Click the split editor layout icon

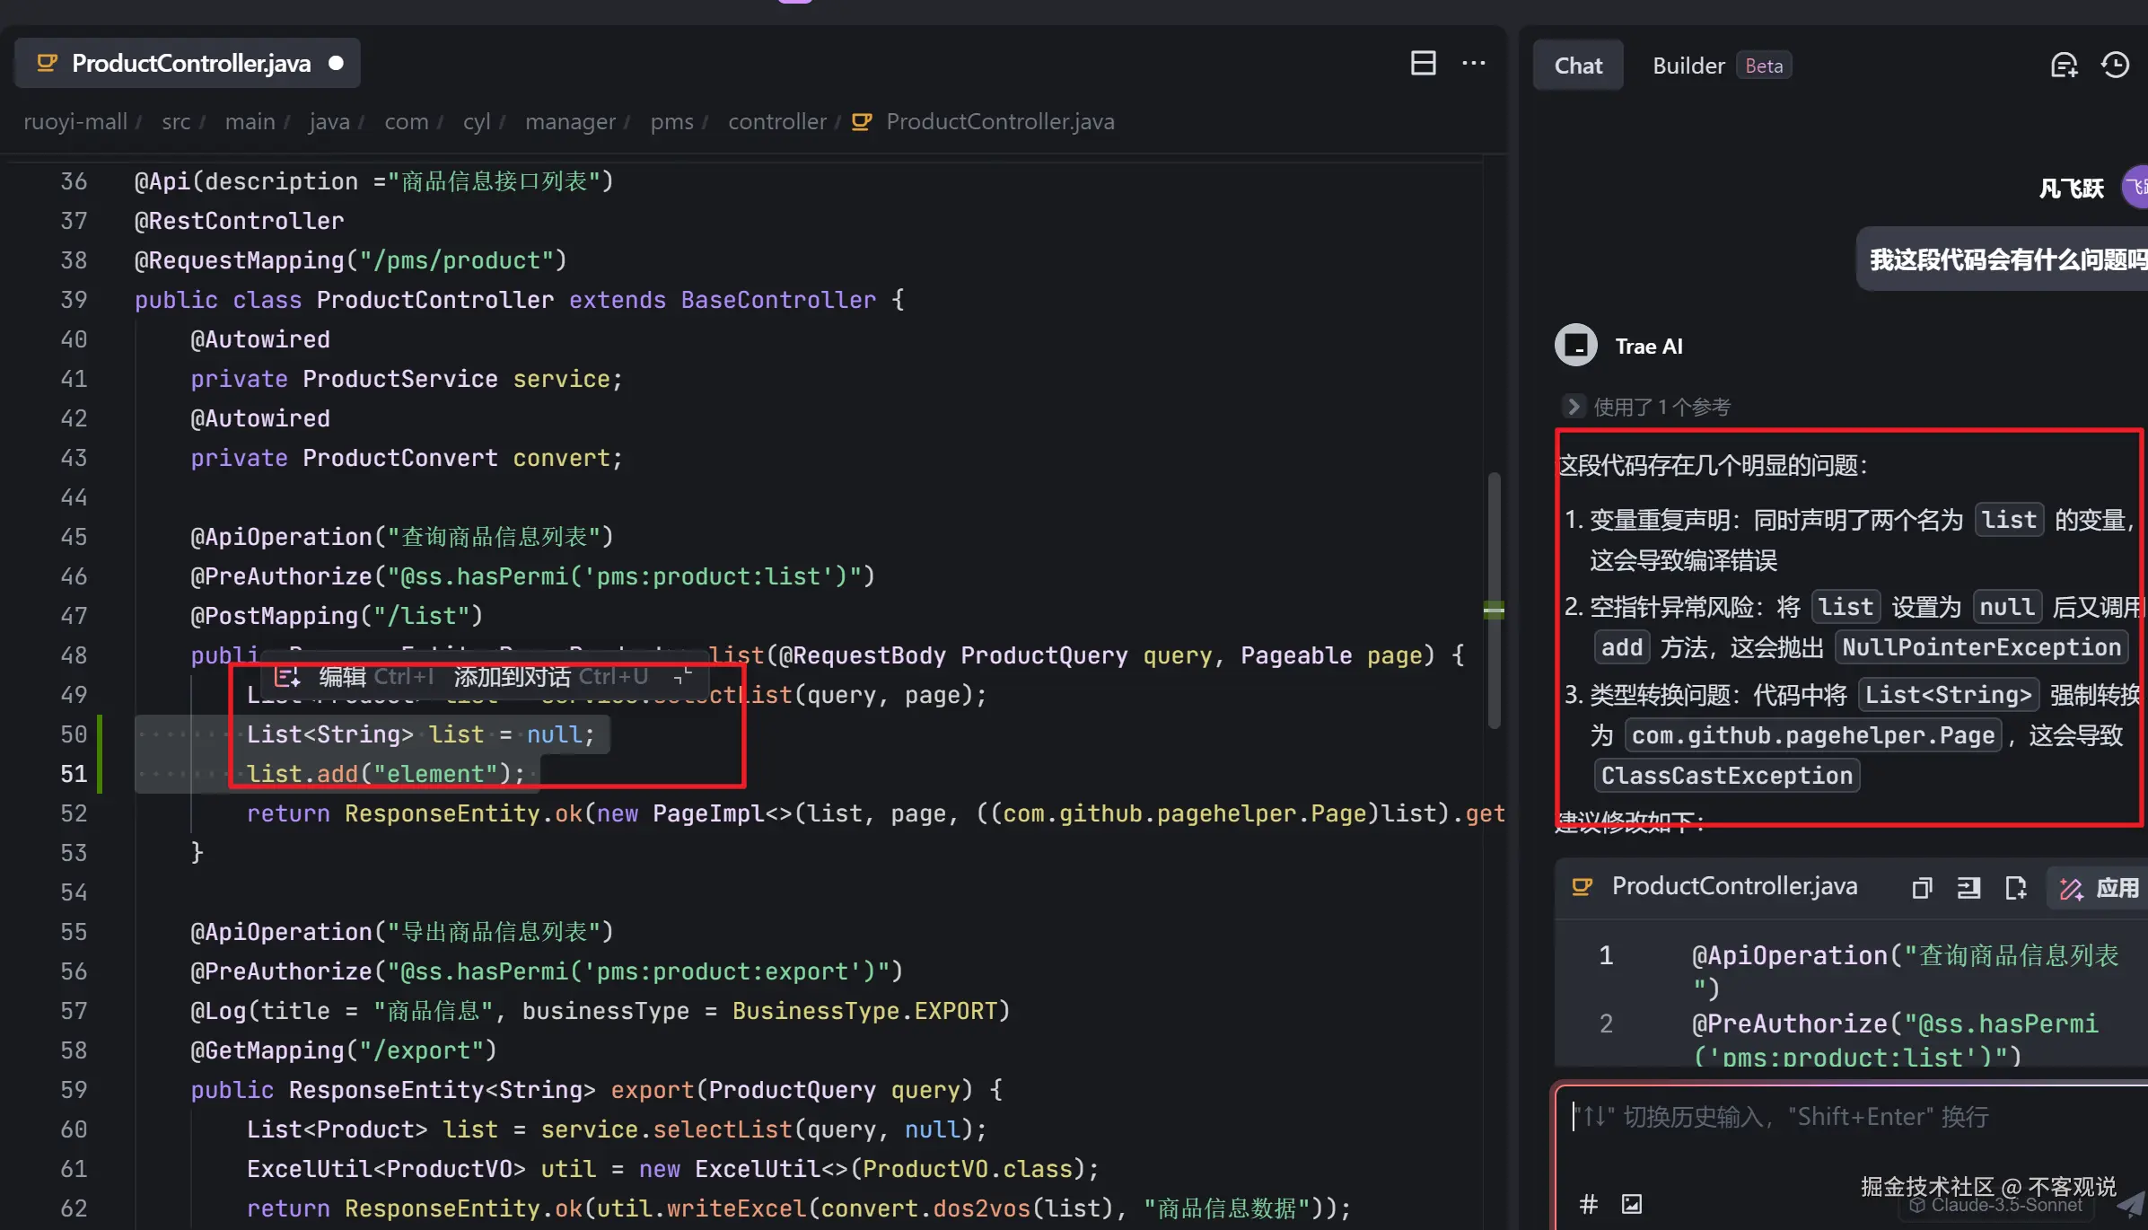click(x=1423, y=63)
